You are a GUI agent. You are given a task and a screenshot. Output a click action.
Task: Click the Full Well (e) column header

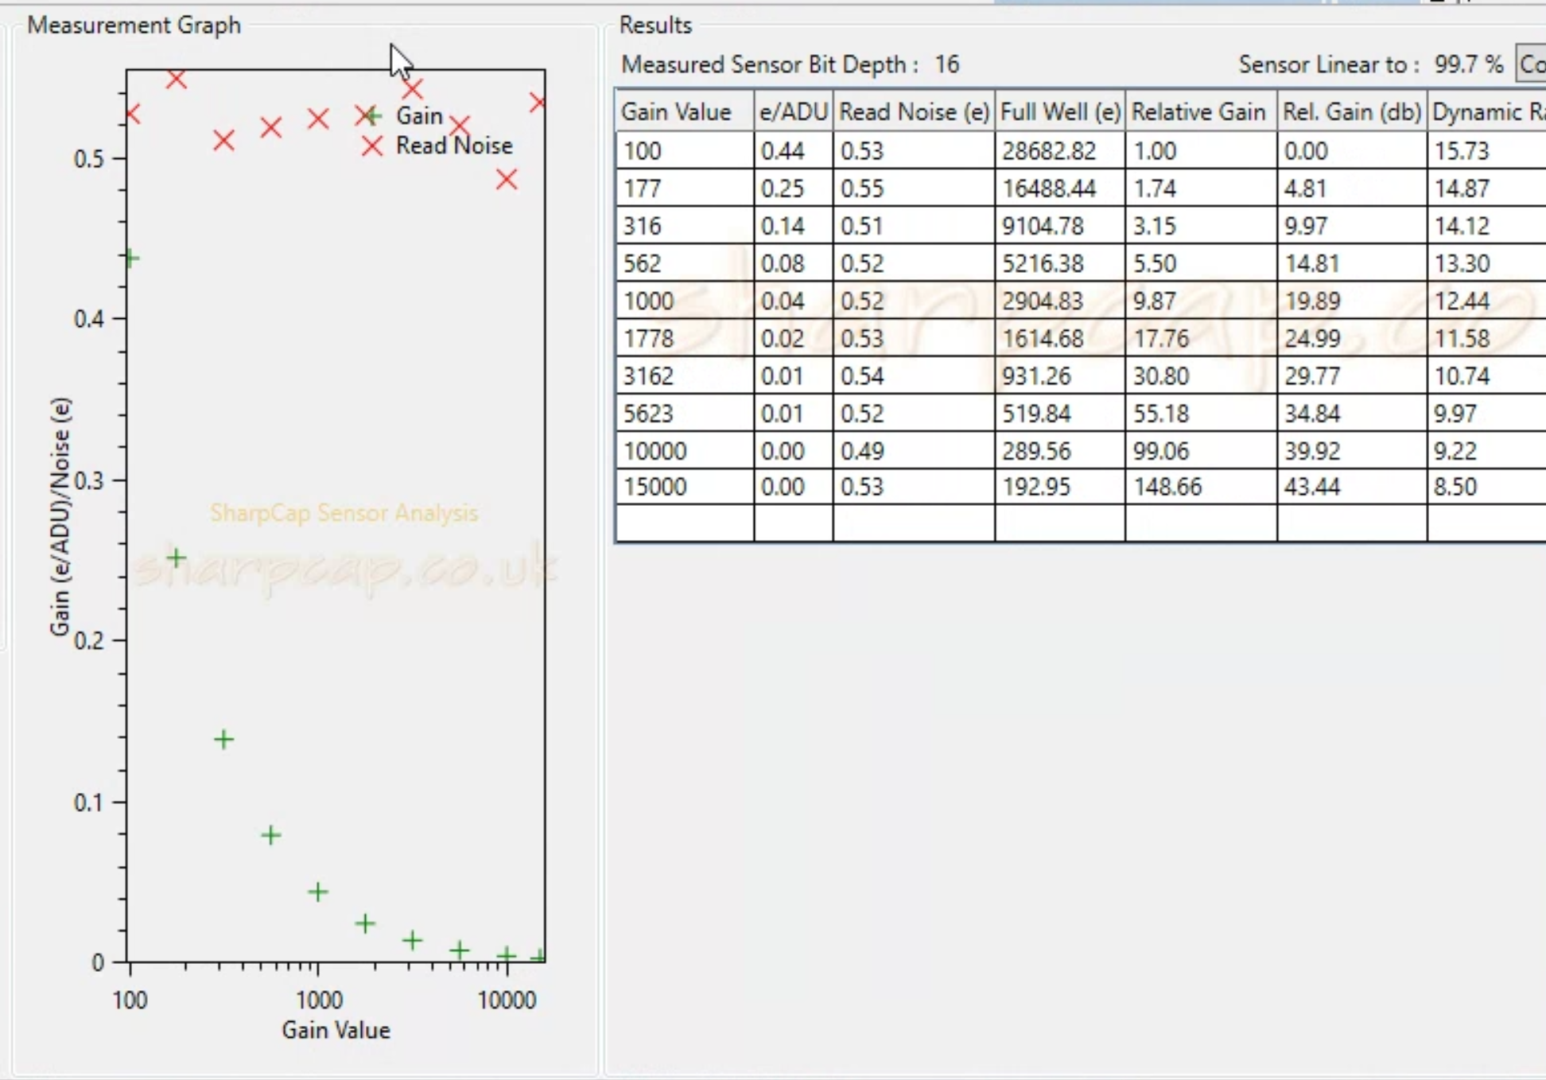pos(1060,111)
